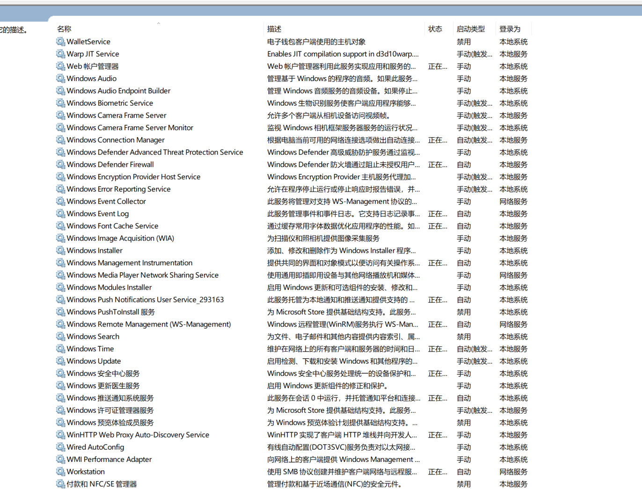Click 网络服务 logon for Windows Event Collector
This screenshot has height=489, width=642.
pyautogui.click(x=513, y=201)
